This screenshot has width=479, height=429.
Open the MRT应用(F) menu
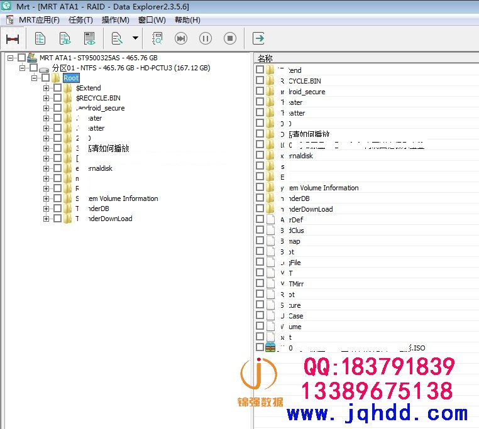pos(39,20)
